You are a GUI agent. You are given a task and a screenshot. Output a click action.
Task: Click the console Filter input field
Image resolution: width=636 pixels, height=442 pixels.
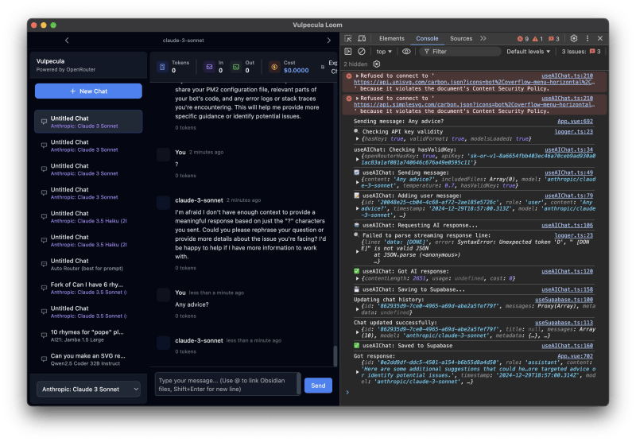coord(460,52)
